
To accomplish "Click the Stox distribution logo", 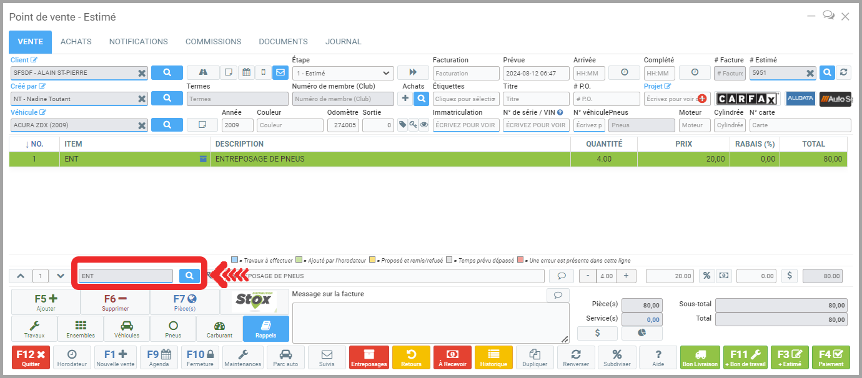I will [x=255, y=302].
